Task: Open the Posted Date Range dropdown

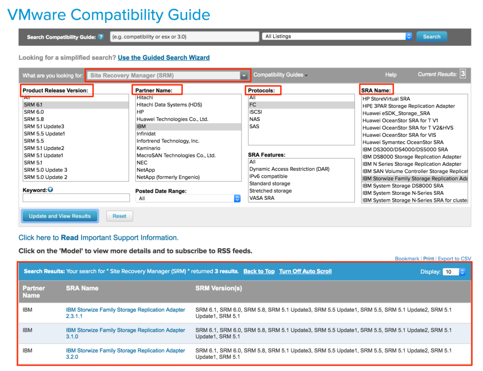Action: (x=188, y=198)
